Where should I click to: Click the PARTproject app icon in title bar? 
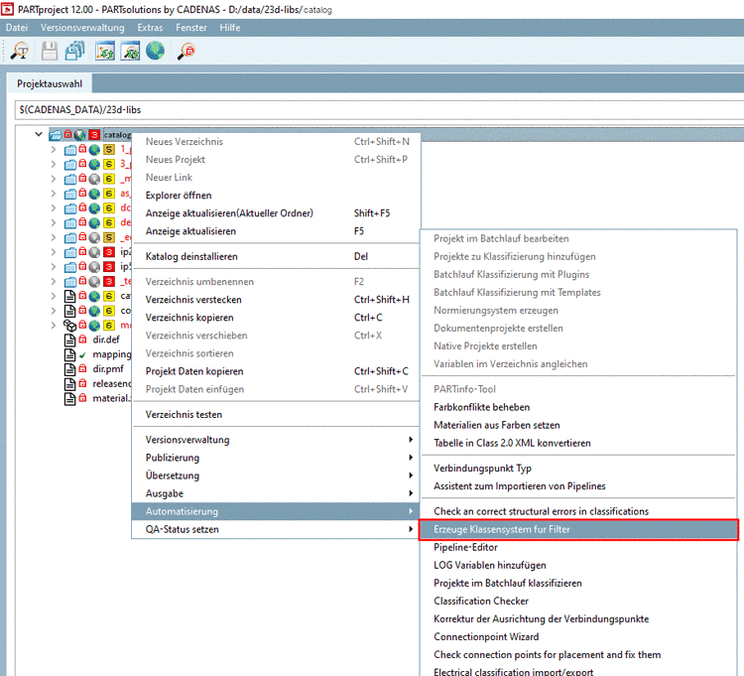click(7, 9)
